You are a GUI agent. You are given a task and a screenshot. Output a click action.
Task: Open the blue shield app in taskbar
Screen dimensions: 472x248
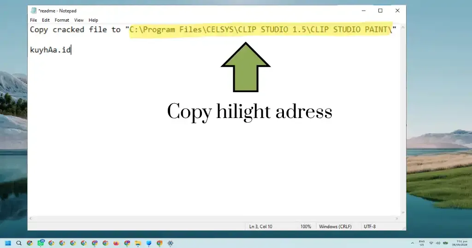click(149, 243)
